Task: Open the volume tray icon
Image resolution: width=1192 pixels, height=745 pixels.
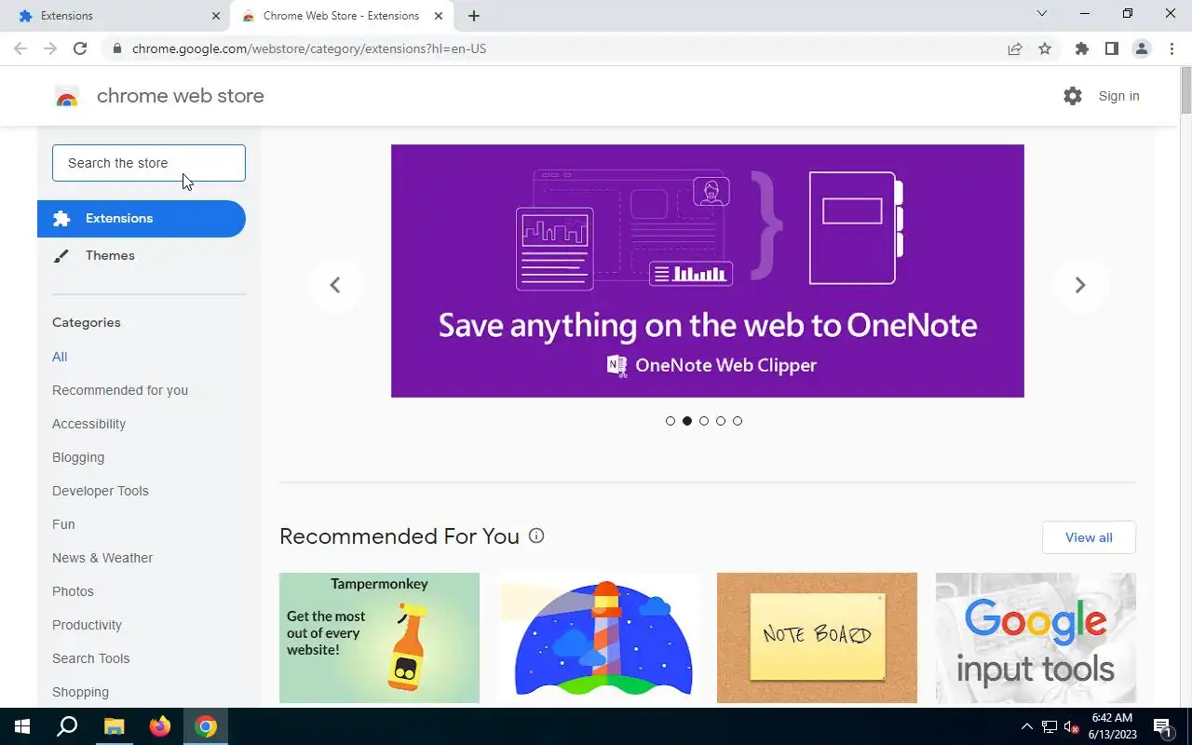Action: coord(1072,726)
